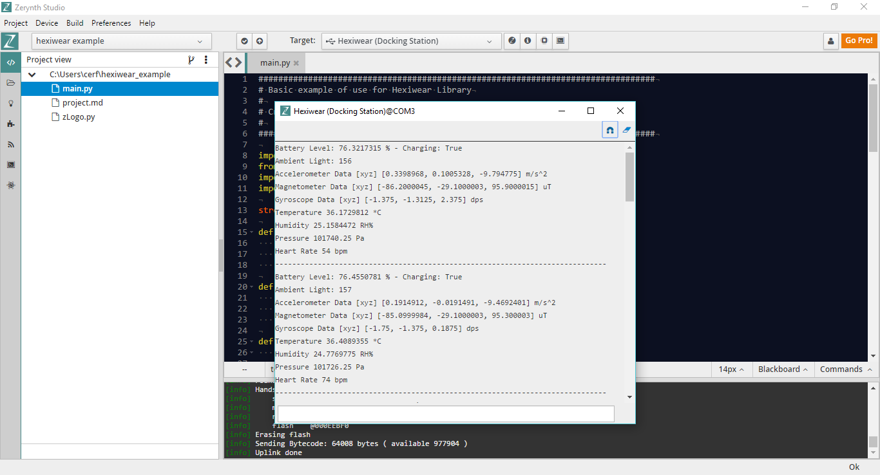Fold code at line 20
Image resolution: width=880 pixels, height=475 pixels.
[x=251, y=287]
